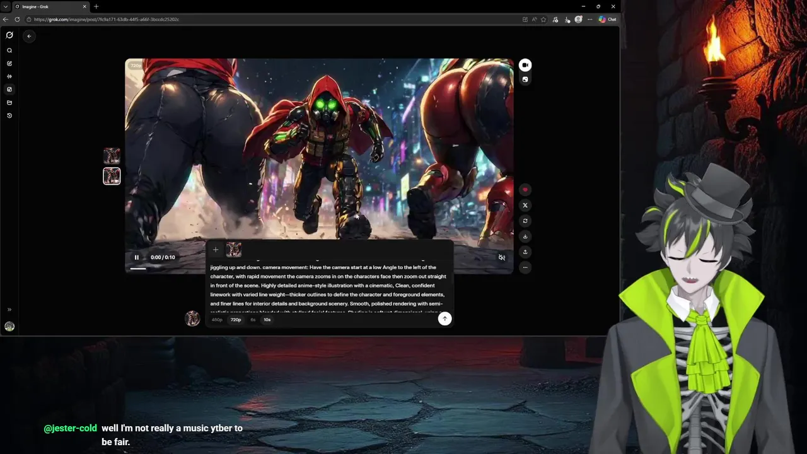
Task: Reload the page in the browser
Action: pos(17,20)
